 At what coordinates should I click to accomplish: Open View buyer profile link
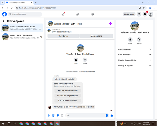[88, 72]
